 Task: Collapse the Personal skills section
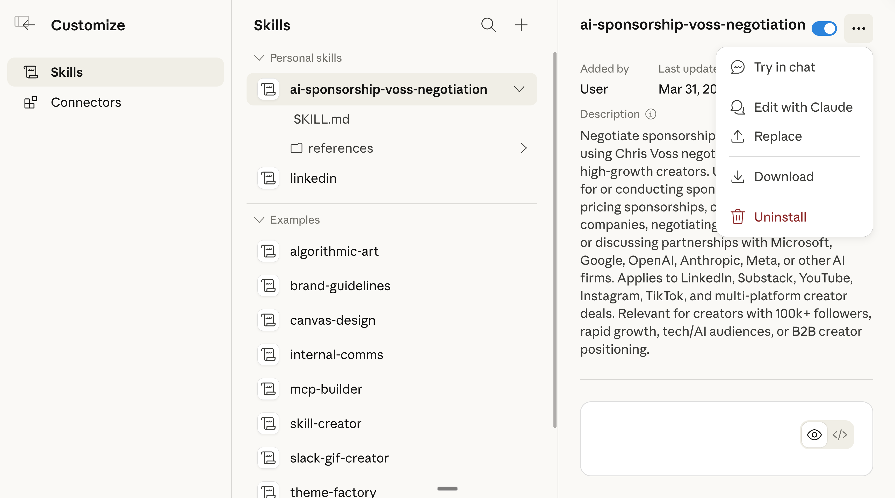(259, 58)
